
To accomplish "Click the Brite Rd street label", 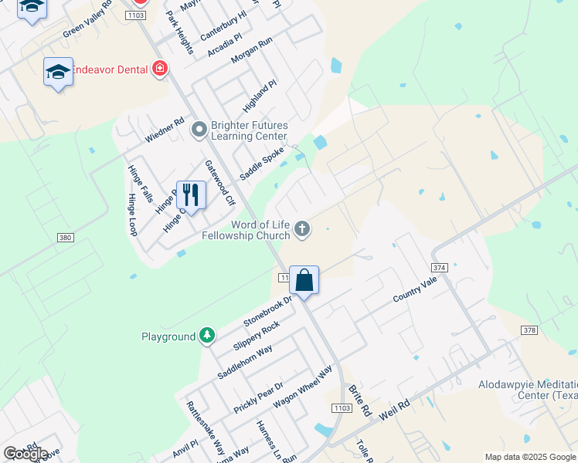I will tap(360, 400).
